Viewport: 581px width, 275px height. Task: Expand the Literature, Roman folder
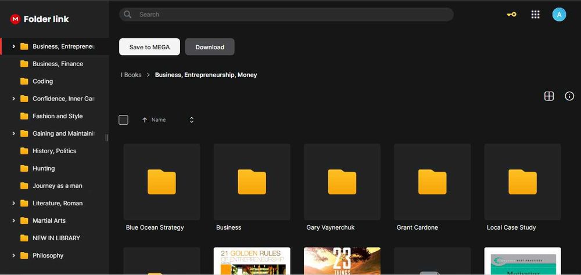point(14,203)
